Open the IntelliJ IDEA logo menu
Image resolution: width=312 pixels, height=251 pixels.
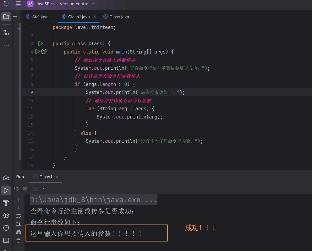6,4
